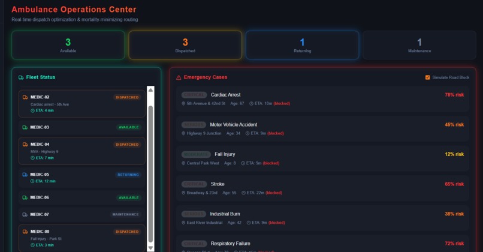Select the Dispatched count card
483x252 pixels.
(x=185, y=45)
